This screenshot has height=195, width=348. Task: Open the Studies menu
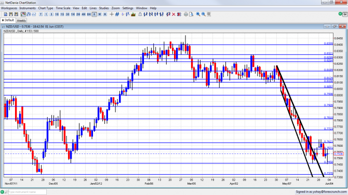[x=104, y=8]
